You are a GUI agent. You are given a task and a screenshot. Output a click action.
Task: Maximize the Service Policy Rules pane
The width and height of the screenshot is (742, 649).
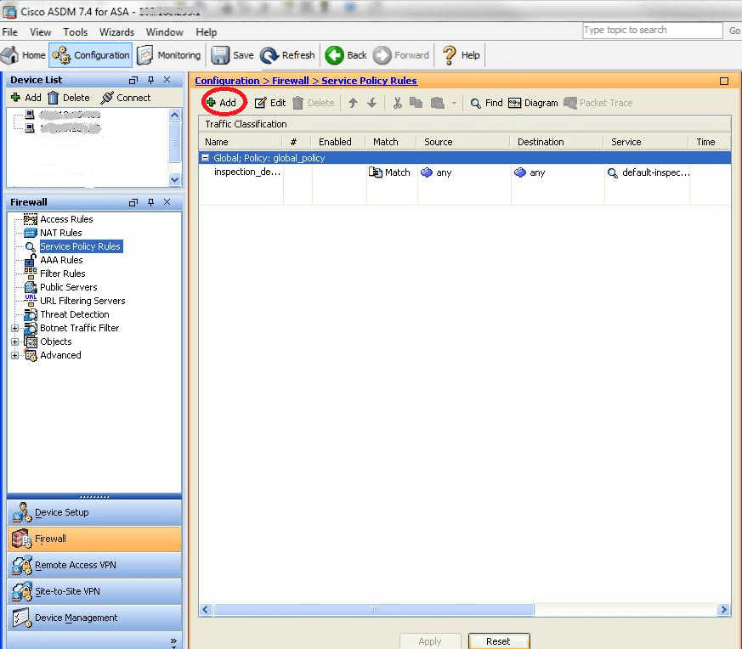click(724, 81)
